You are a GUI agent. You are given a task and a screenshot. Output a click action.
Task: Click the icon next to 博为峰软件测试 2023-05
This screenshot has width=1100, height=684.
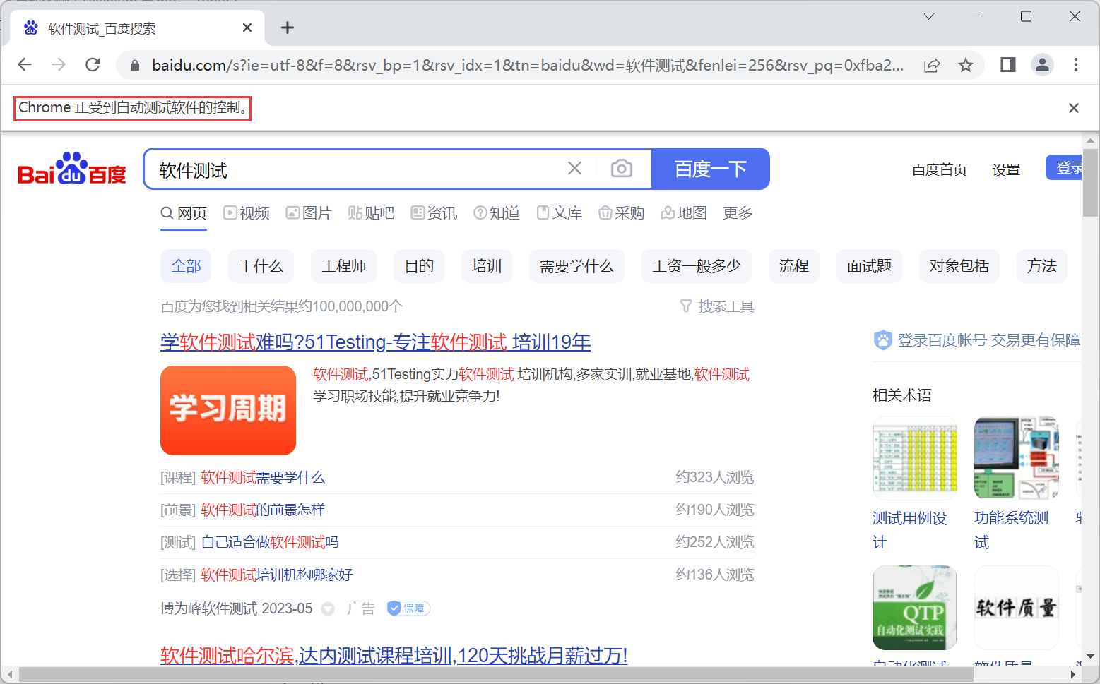tap(328, 608)
